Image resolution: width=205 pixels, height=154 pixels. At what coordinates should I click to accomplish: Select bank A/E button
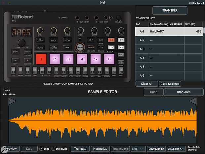pyautogui.click(x=111, y=40)
